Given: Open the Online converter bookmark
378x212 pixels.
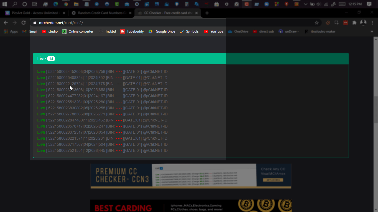Looking at the screenshot, I should tap(78, 31).
